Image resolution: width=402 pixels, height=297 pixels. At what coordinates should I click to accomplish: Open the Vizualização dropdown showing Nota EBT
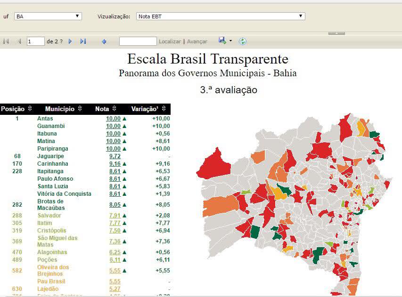221,16
